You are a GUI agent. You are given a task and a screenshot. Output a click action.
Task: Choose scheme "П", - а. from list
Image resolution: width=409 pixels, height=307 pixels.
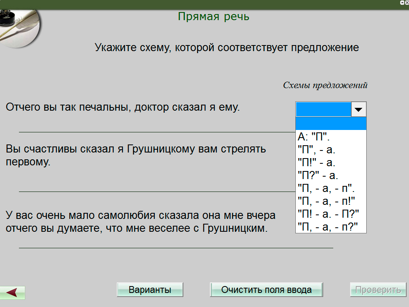click(316, 150)
